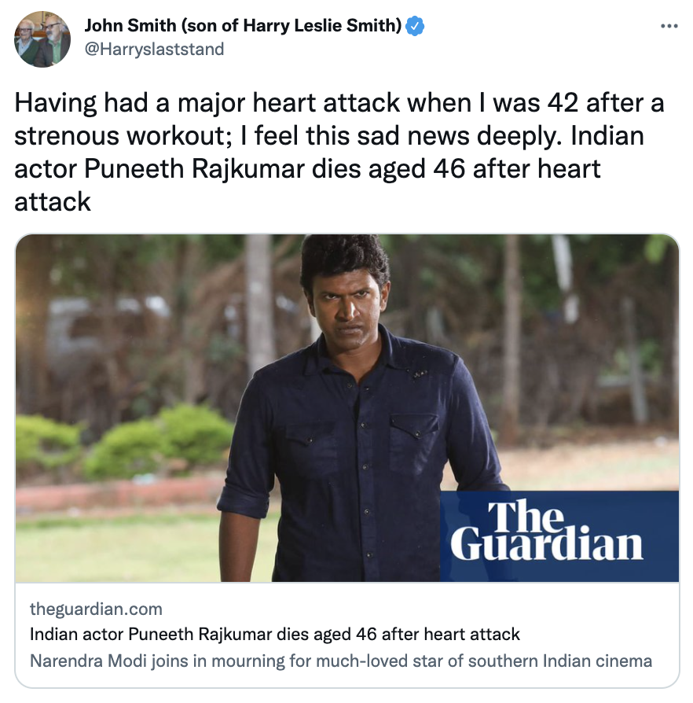
Task: Open the tweet's three-dot more options menu
Action: pos(669,27)
